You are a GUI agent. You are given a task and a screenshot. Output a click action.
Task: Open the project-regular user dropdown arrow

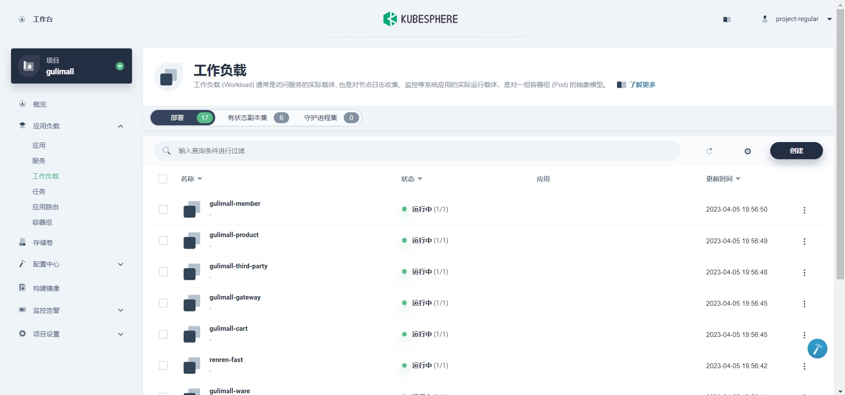[x=830, y=19]
